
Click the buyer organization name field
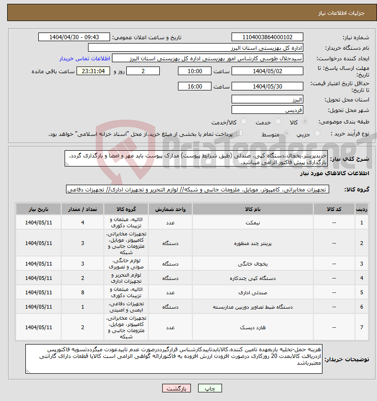coord(196,48)
